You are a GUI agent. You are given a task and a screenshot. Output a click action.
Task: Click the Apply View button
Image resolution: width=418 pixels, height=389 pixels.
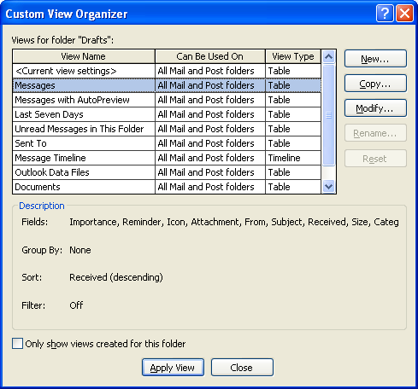click(173, 368)
